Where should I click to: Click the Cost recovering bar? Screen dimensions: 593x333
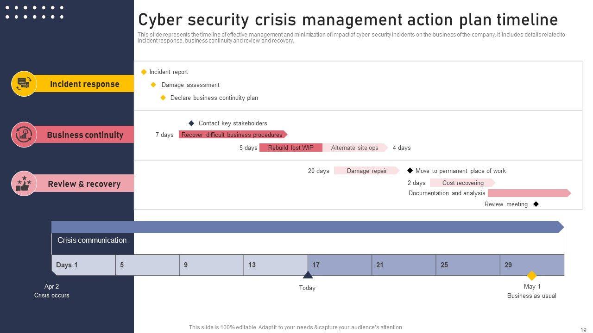462,183
